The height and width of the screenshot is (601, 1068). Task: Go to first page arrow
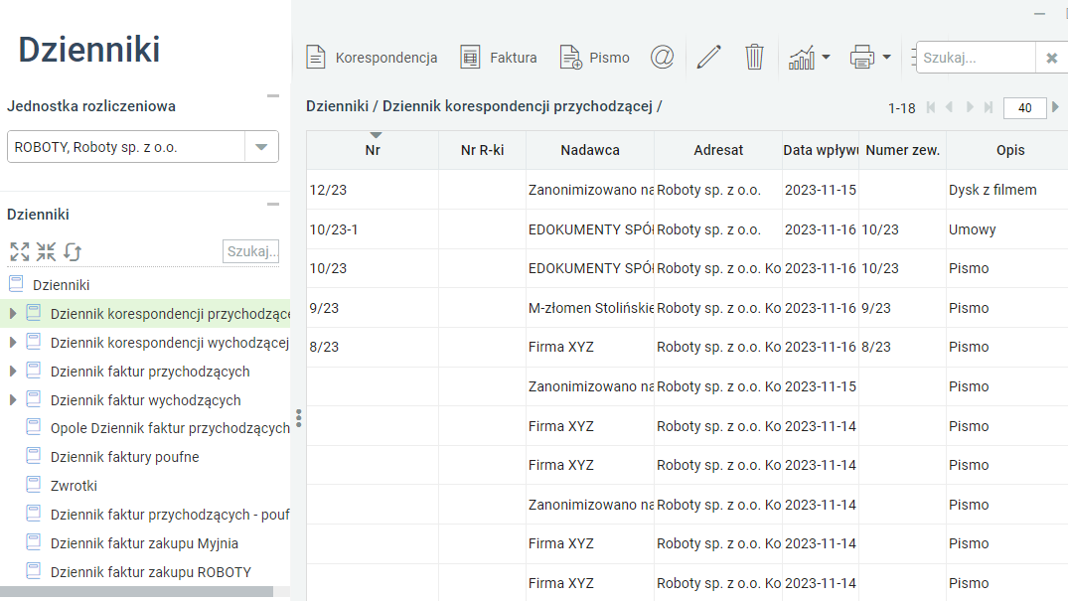[931, 107]
